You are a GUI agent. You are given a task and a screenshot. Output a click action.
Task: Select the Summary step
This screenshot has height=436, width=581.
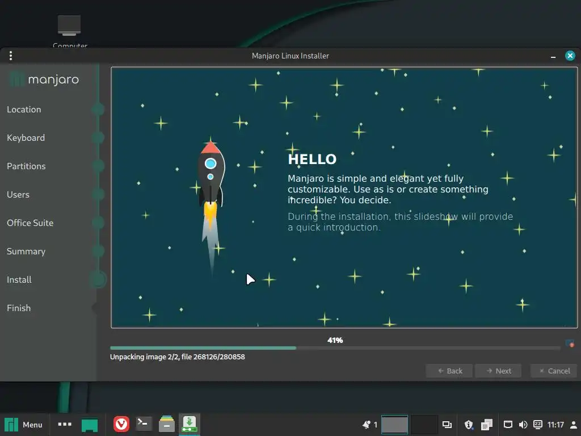pos(26,251)
